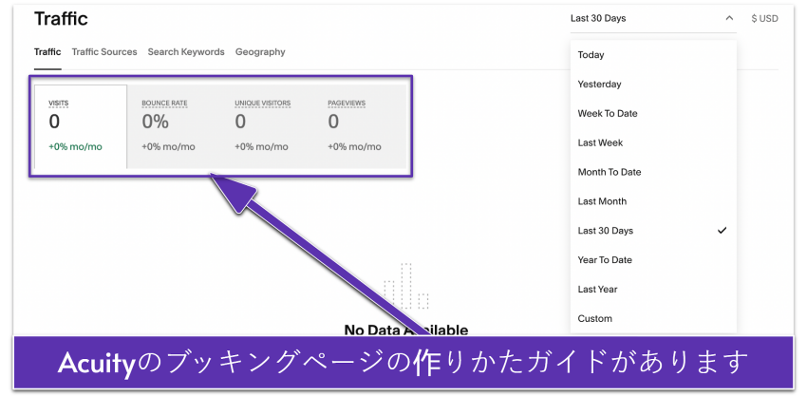The height and width of the screenshot is (396, 807).
Task: Click the No Data Available message
Action: [406, 330]
